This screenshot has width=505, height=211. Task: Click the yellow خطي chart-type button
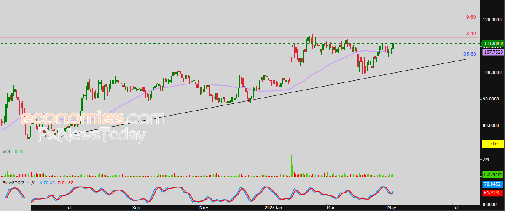pos(492,144)
